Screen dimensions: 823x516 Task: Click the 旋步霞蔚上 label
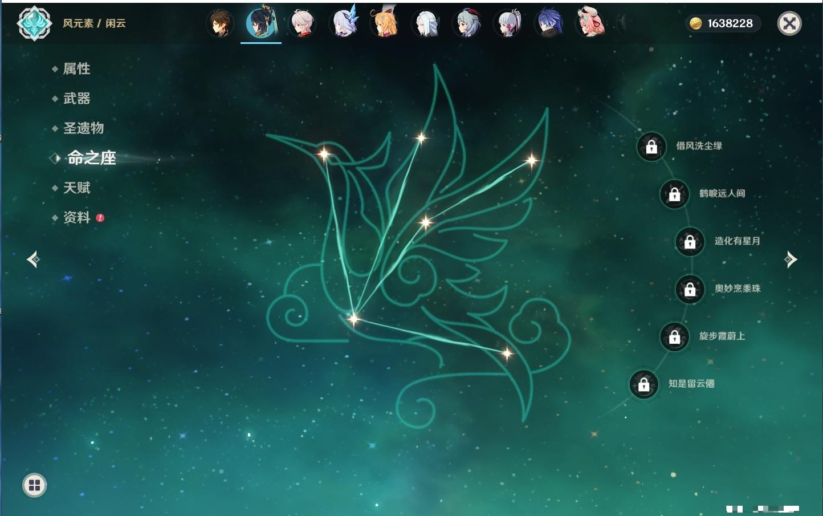pyautogui.click(x=722, y=336)
